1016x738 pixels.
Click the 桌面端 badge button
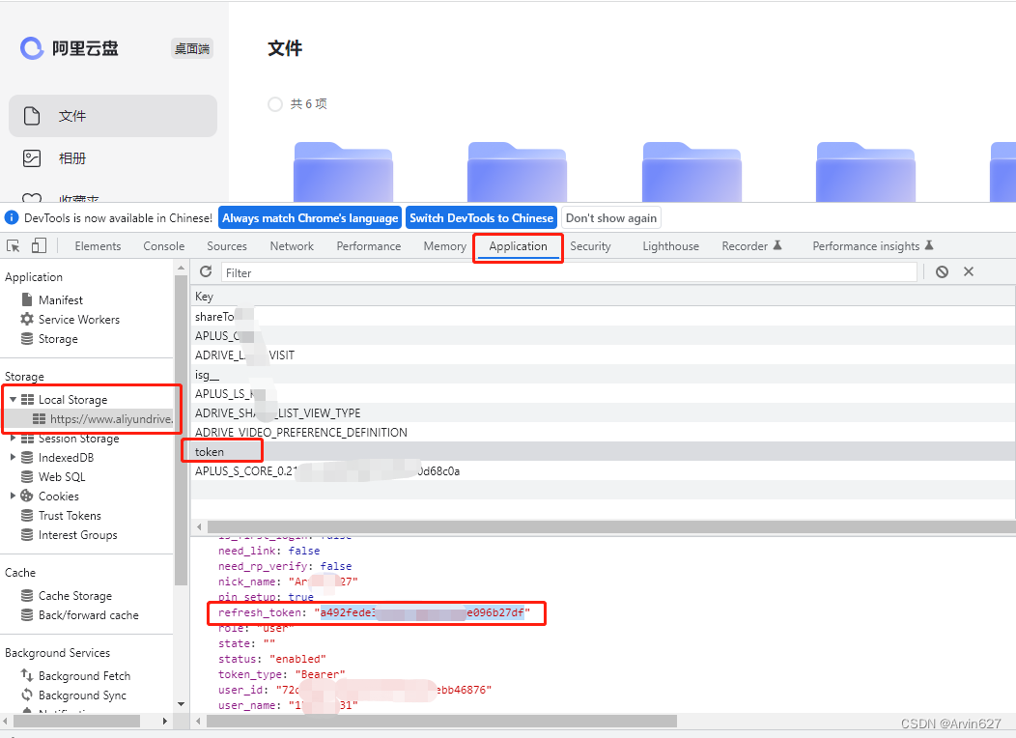coord(192,48)
